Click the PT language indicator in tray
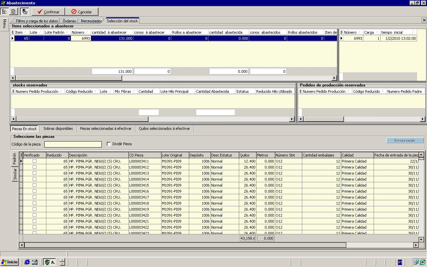The width and height of the screenshot is (427, 267). point(400,262)
